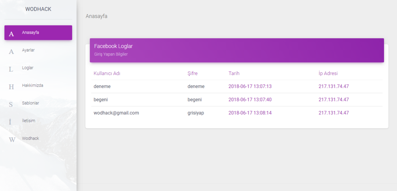Click the 'W' letter icon beside Wodhack
The image size is (397, 191).
point(12,140)
